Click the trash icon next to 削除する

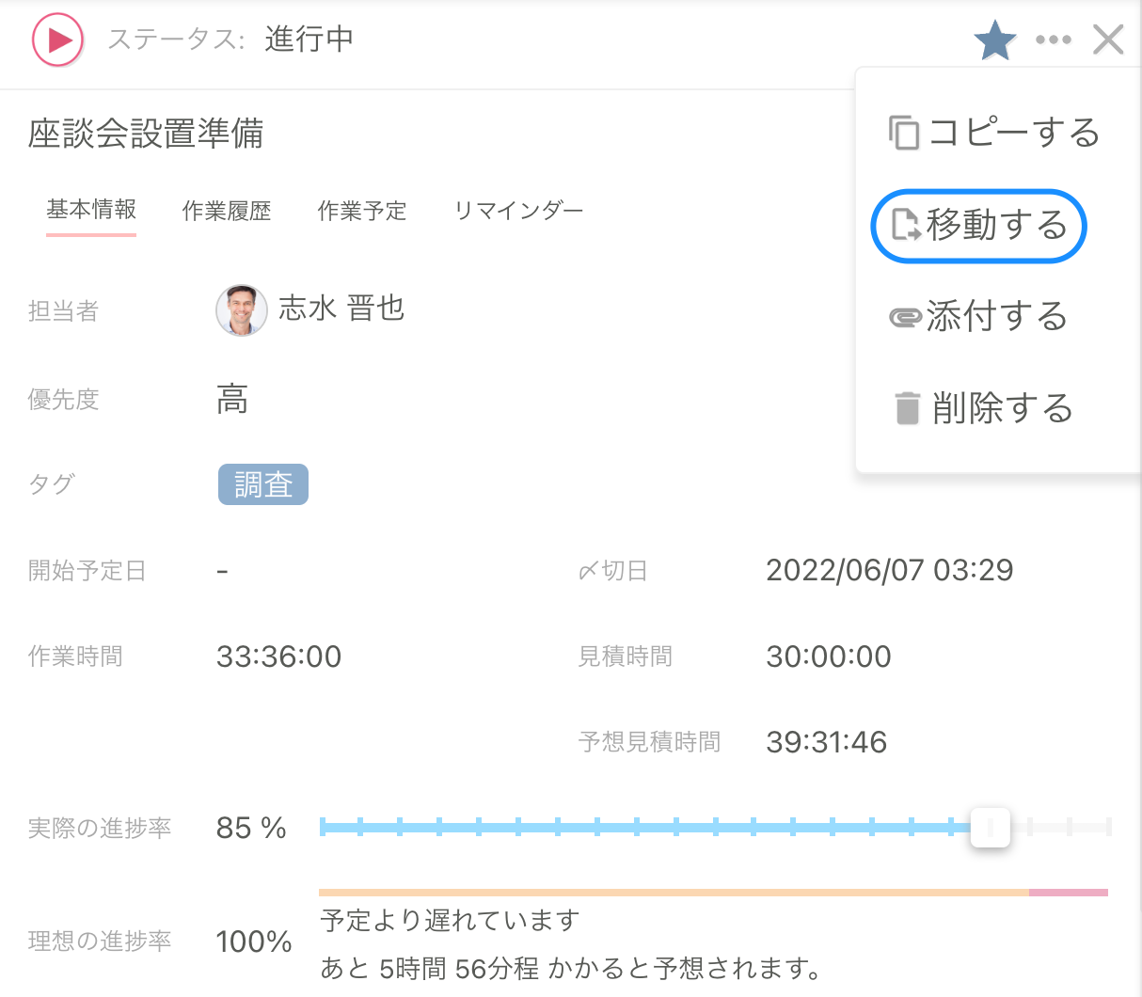906,408
